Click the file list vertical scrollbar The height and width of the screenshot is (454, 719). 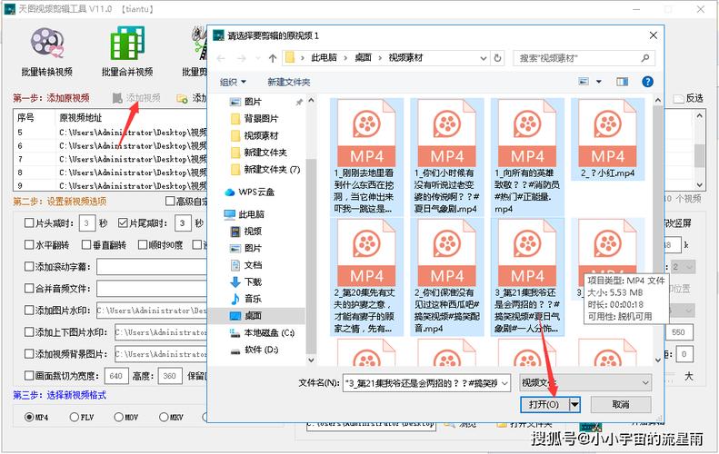click(x=657, y=230)
